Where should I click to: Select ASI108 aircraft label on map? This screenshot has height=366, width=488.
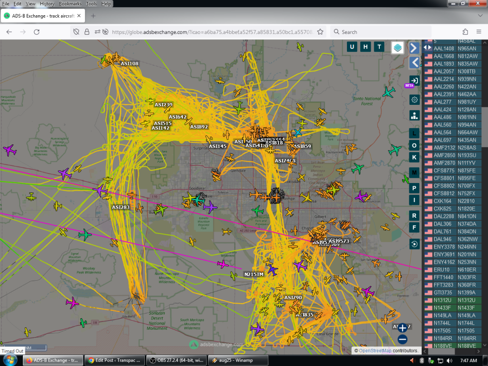point(130,63)
